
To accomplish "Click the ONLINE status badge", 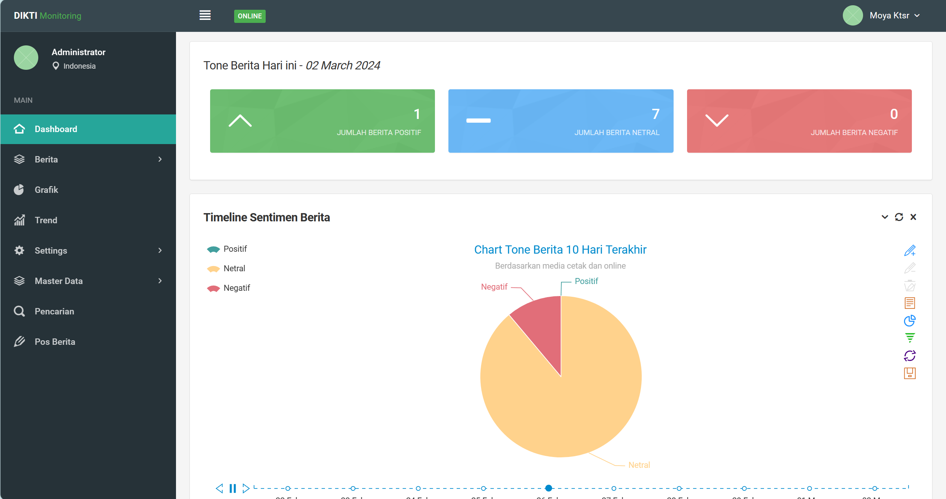I will click(x=250, y=16).
